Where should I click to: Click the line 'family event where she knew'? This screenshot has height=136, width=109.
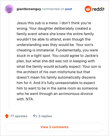coord(55,34)
